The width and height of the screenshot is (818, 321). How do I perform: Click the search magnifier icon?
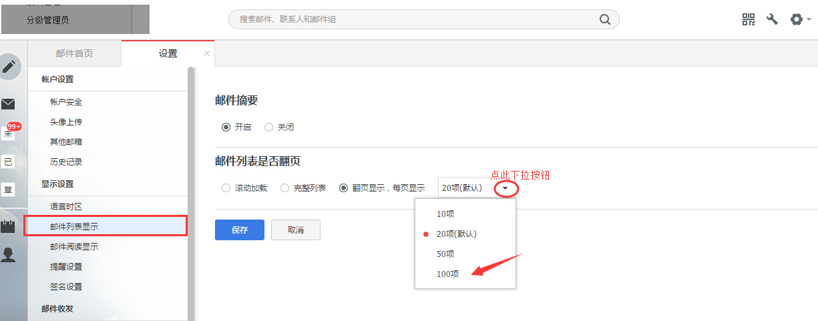(x=605, y=19)
